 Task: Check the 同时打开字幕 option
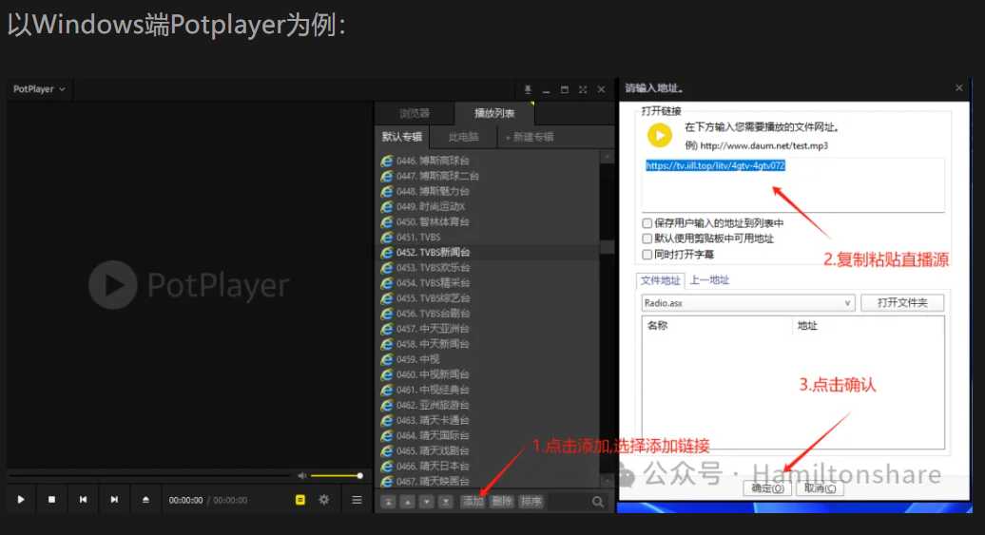click(x=647, y=255)
